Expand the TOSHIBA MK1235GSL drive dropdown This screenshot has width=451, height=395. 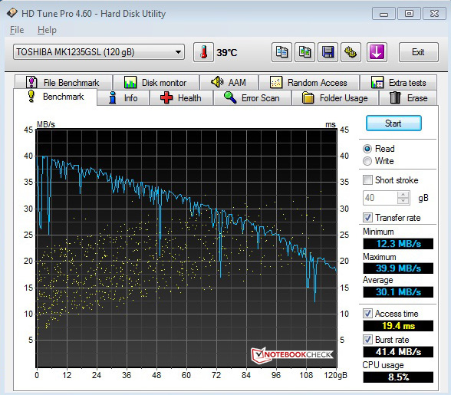pyautogui.click(x=99, y=52)
